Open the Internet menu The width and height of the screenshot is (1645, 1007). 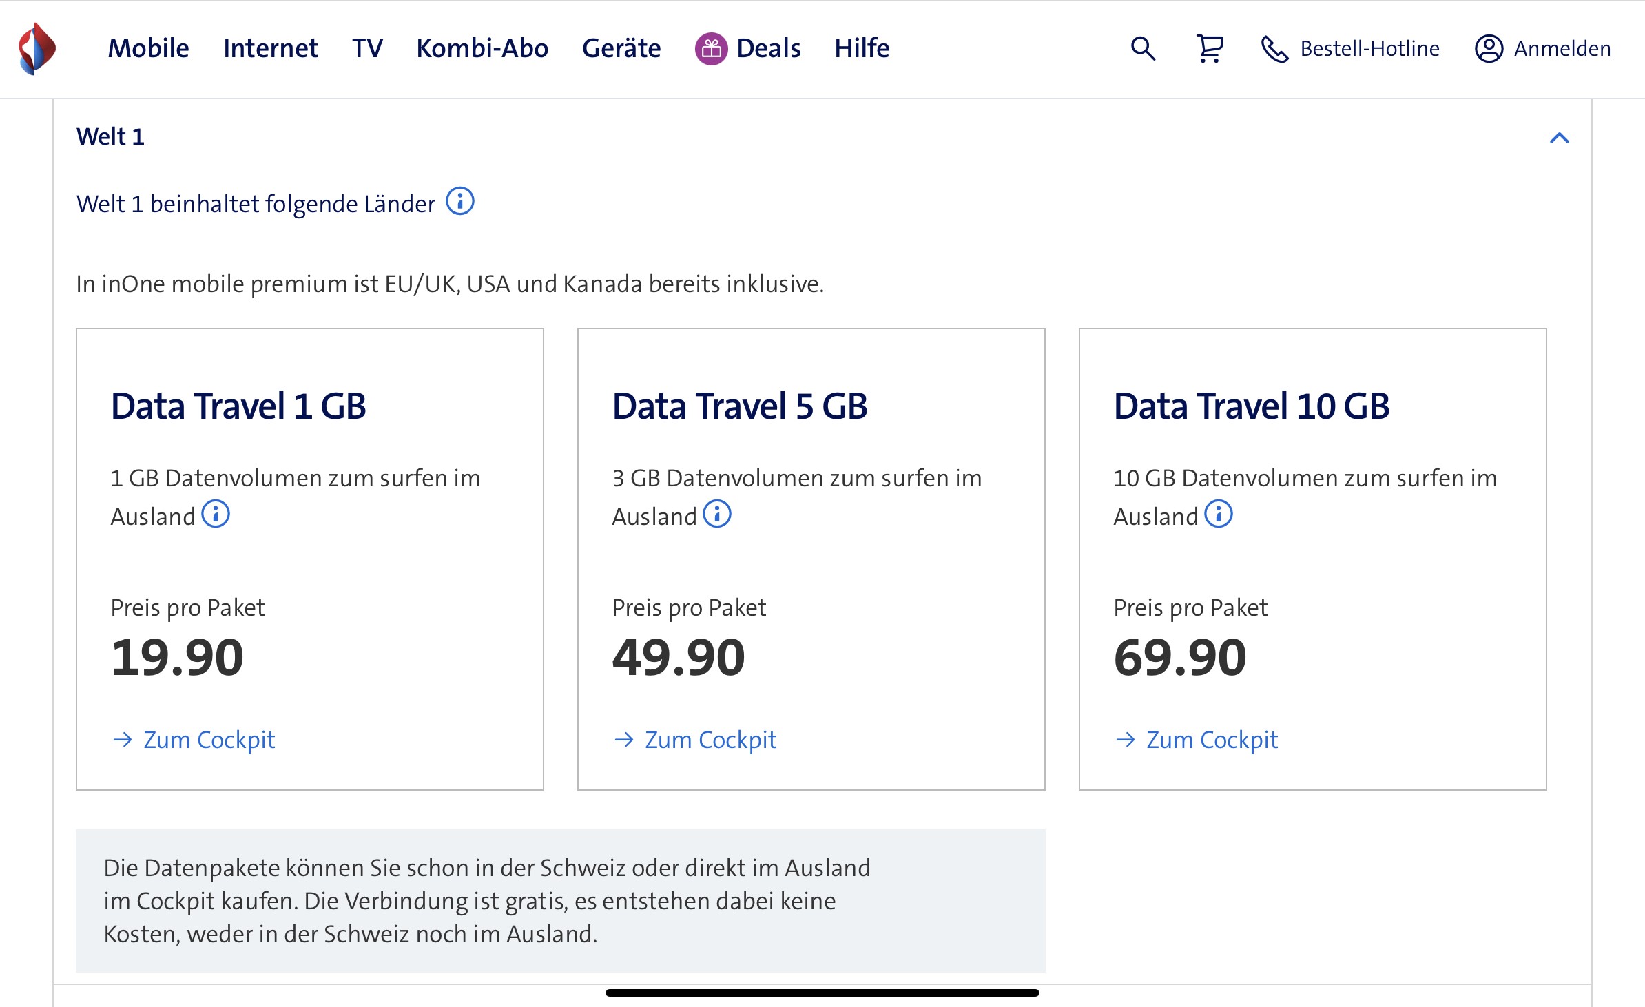pyautogui.click(x=270, y=49)
